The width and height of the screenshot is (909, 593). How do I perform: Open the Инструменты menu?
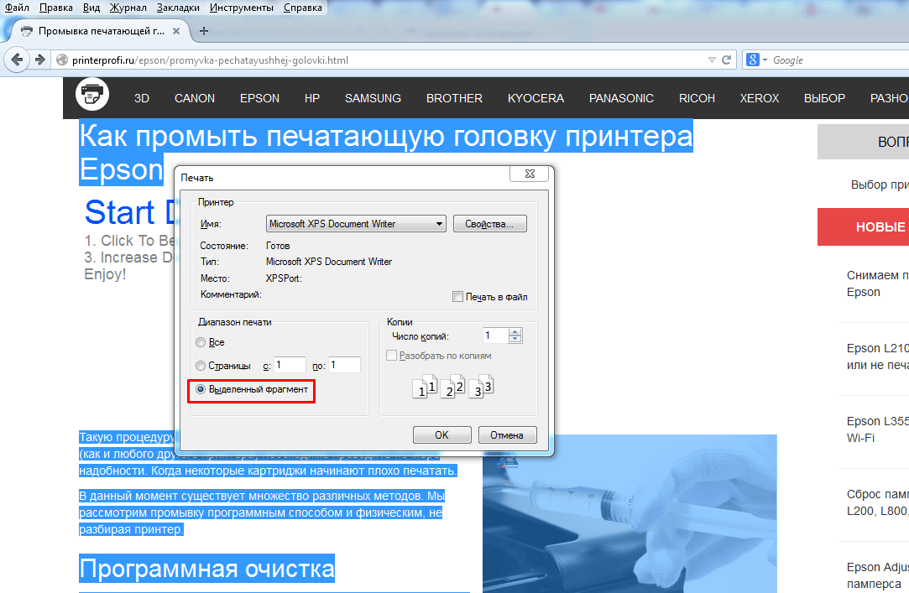pyautogui.click(x=242, y=8)
